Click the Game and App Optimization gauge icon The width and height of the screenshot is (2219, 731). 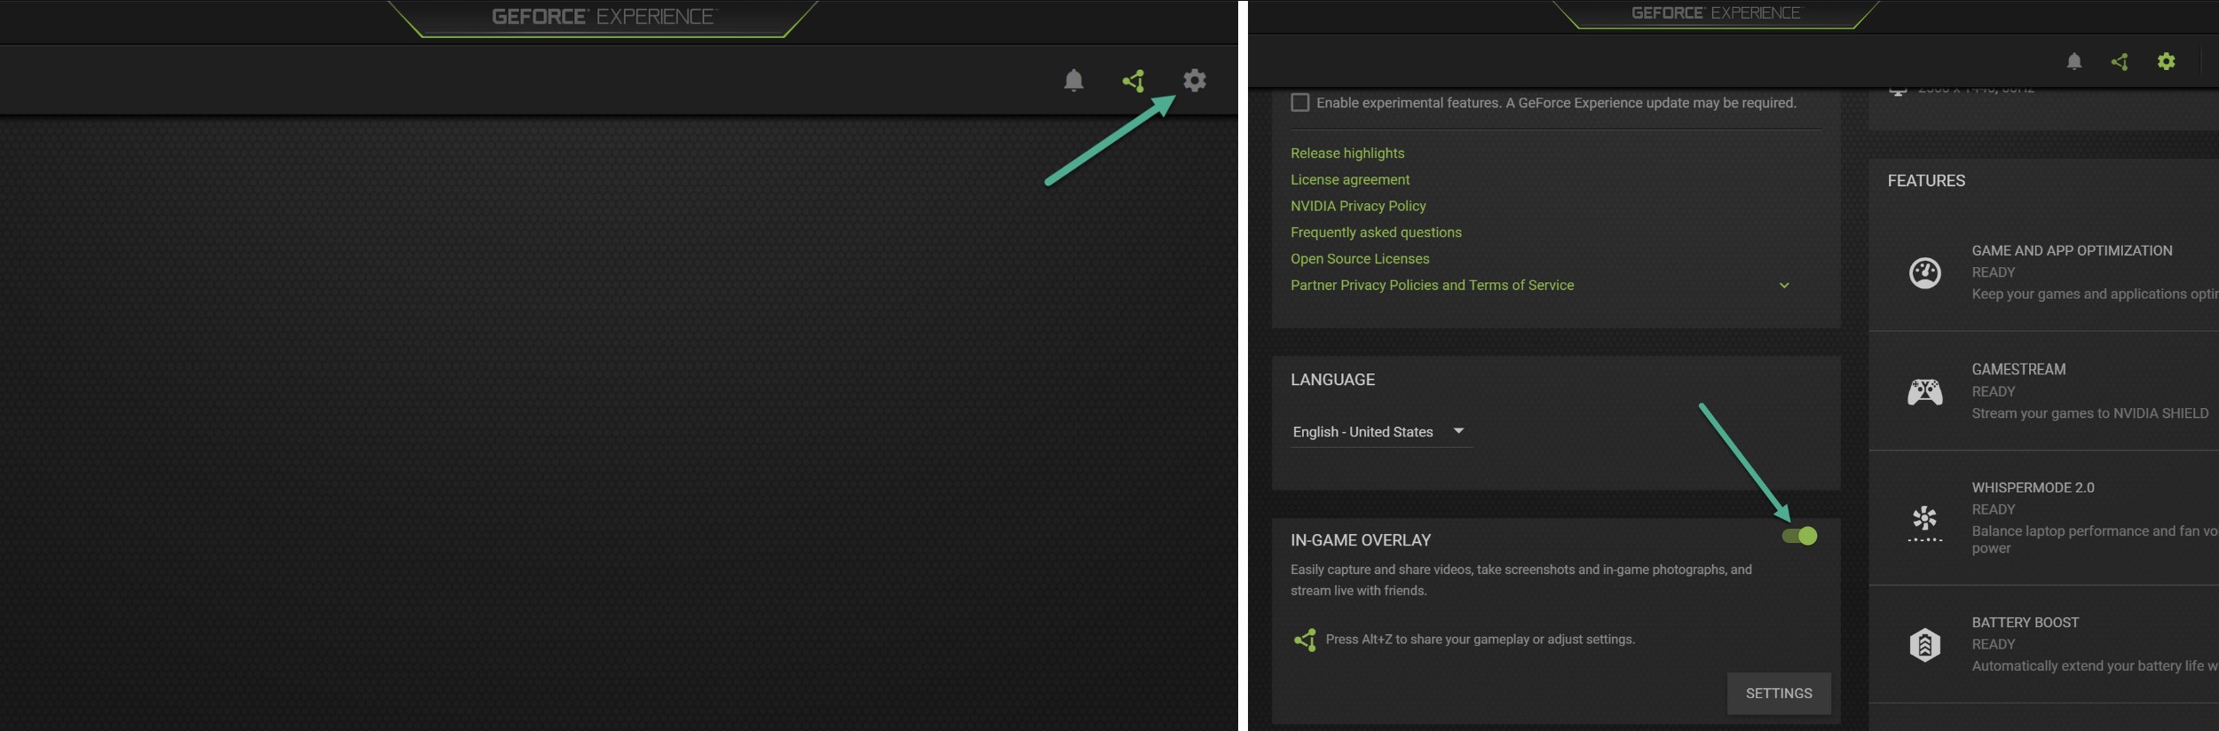1924,272
